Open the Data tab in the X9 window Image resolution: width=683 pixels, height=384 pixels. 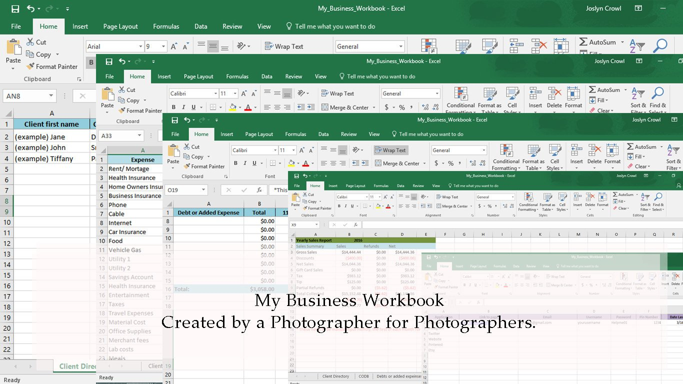tap(400, 186)
